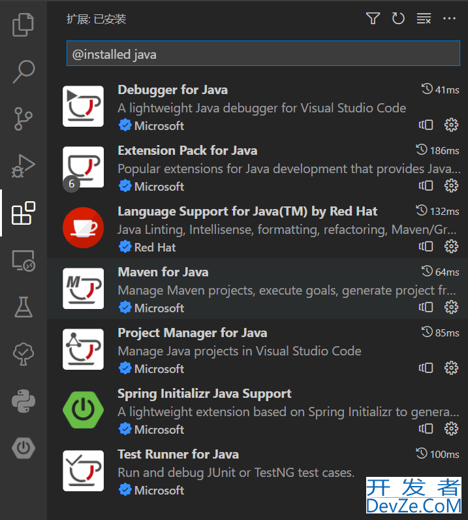Viewport: 468px width, 520px height.
Task: Open the Python activity bar view
Action: click(x=23, y=401)
